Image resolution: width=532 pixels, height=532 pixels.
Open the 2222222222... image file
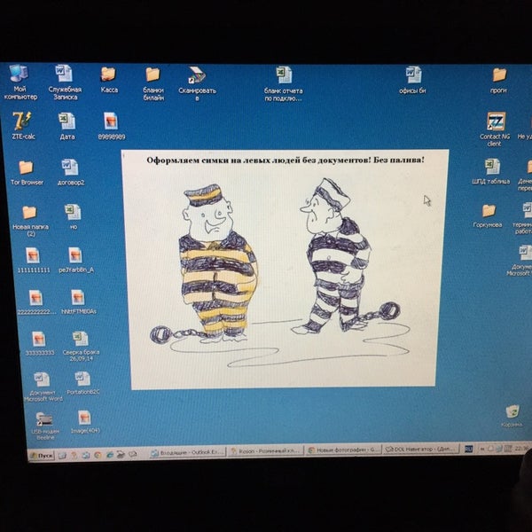[x=36, y=302]
